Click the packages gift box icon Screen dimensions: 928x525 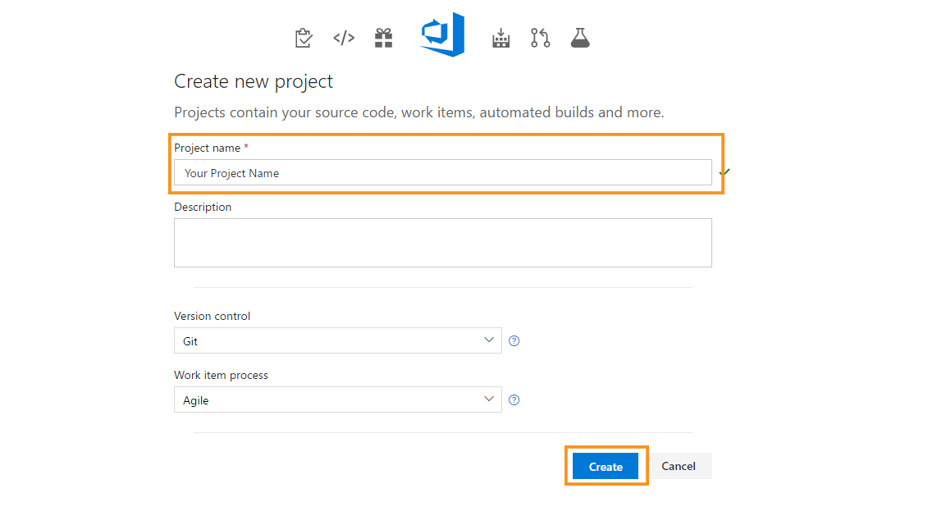click(x=383, y=38)
